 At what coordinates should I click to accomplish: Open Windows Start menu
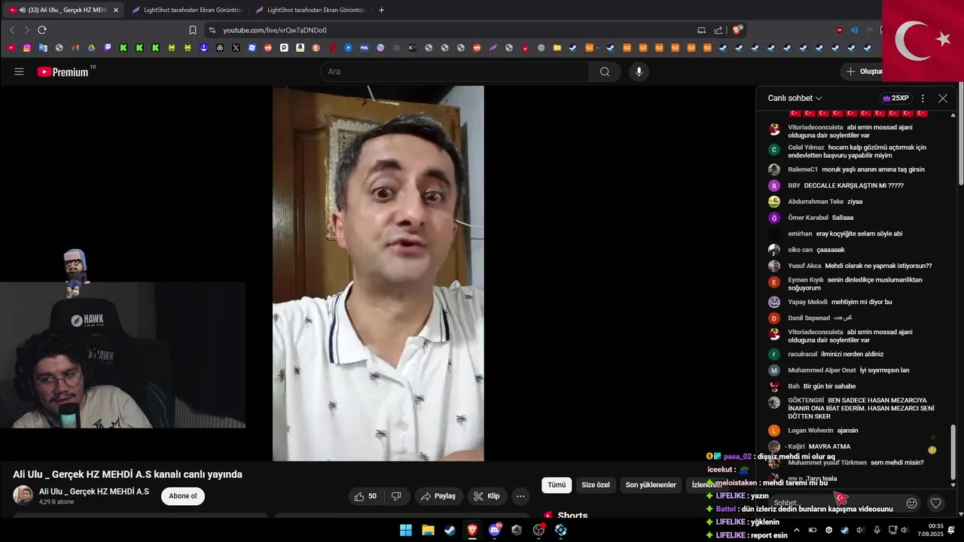coord(406,530)
